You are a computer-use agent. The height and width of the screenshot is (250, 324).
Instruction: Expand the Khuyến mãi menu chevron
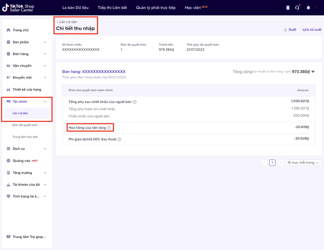coord(45,77)
